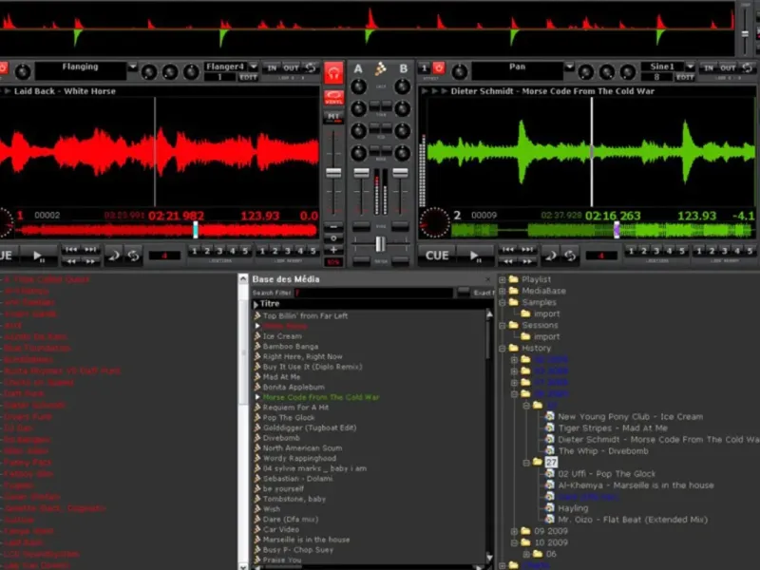Click the deck 1 play/pause button

coord(38,256)
